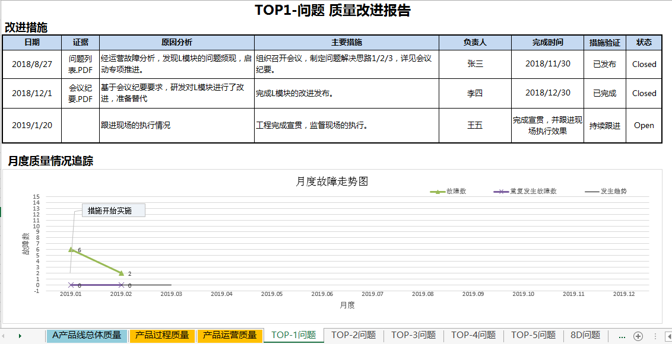Viewport: 672px width, 344px height.
Task: Select the TOP-5问题 sheet tab
Action: click(533, 335)
